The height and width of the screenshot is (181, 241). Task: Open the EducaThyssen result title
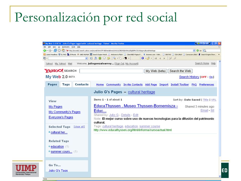pyautogui.click(x=136, y=108)
